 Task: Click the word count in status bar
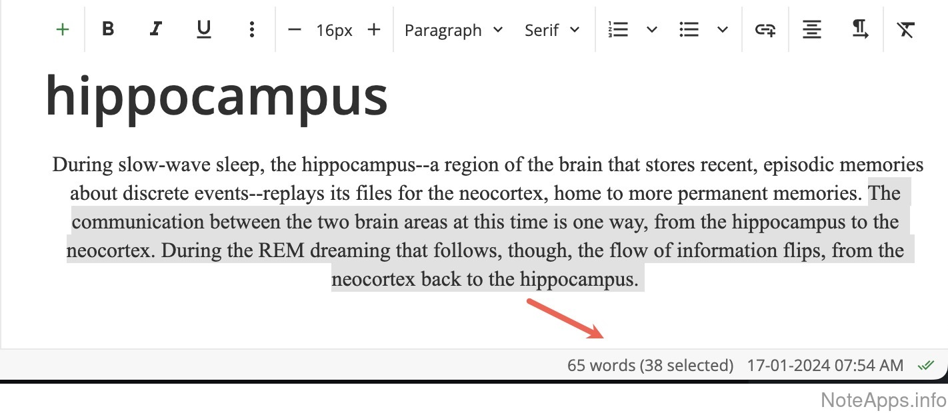pos(650,365)
